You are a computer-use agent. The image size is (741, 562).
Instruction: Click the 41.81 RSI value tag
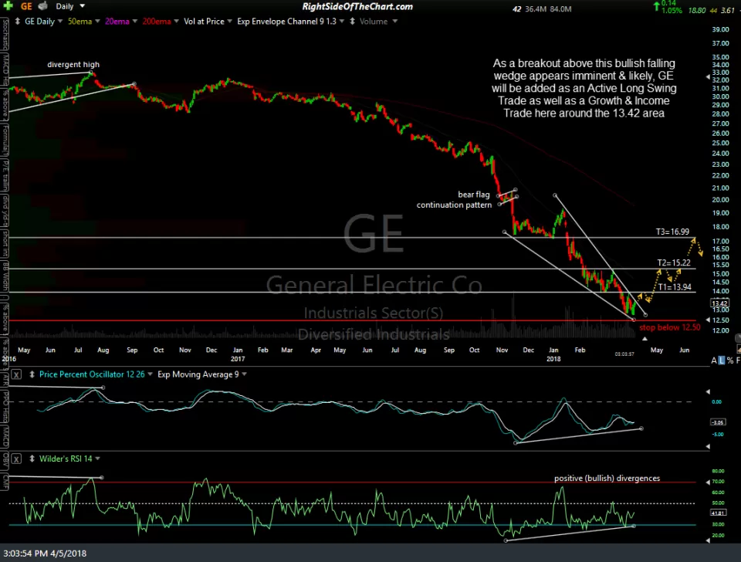(718, 513)
